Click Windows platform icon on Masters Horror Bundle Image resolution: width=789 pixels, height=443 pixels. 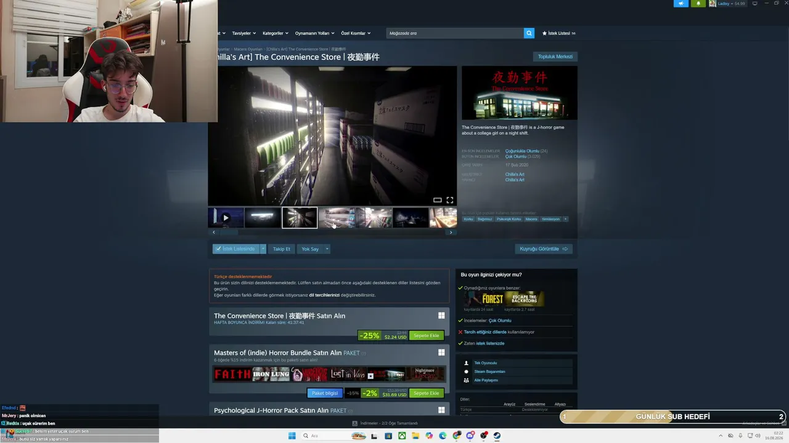[x=441, y=353]
